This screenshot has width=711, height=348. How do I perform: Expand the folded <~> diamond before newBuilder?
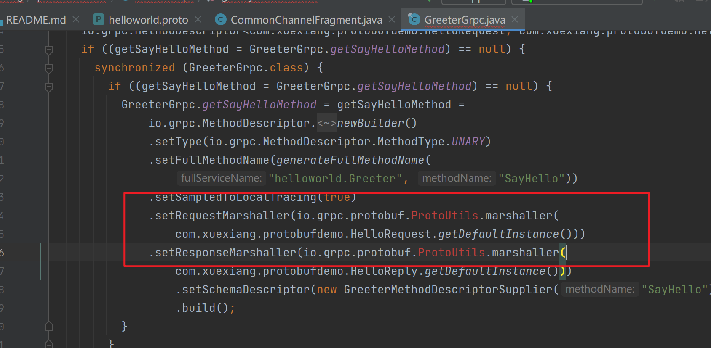pyautogui.click(x=327, y=123)
